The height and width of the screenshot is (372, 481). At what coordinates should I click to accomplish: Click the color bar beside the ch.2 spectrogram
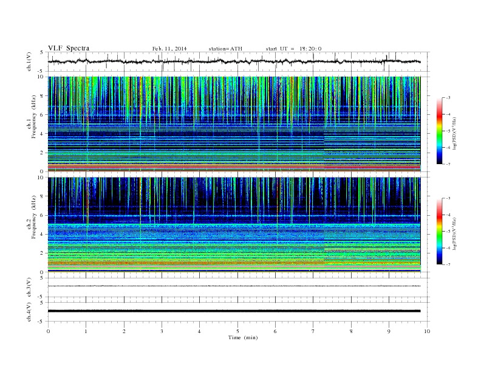(439, 231)
